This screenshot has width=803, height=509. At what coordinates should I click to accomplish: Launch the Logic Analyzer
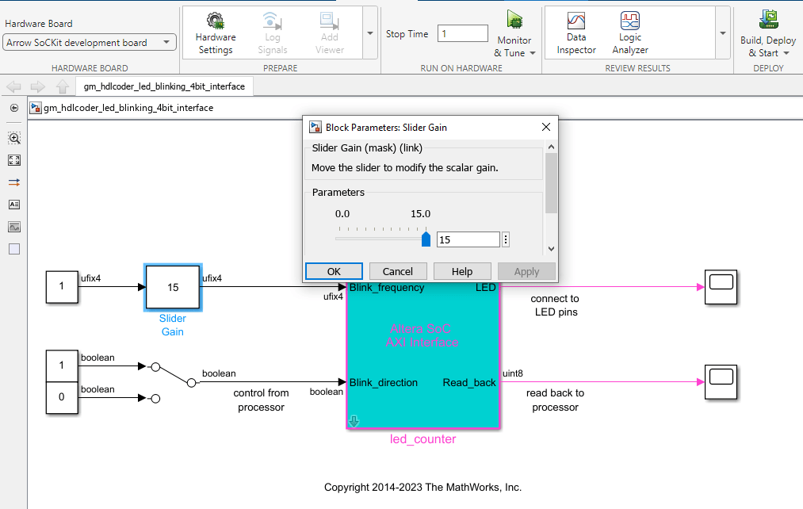[630, 33]
